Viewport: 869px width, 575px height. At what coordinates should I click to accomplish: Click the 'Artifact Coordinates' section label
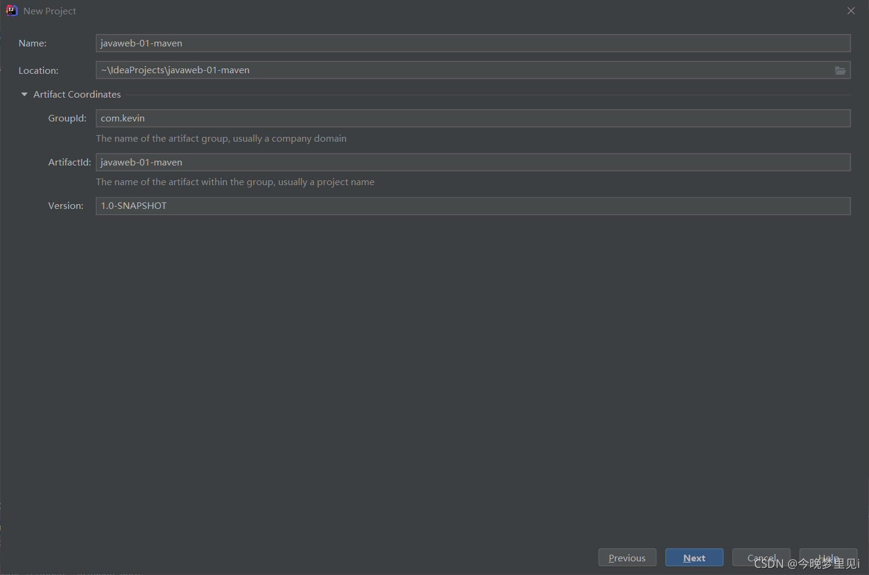click(x=77, y=95)
